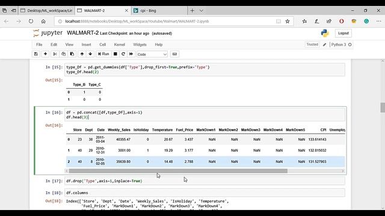
Task: Click the pencil edit-mode icon
Action: click(324, 44)
